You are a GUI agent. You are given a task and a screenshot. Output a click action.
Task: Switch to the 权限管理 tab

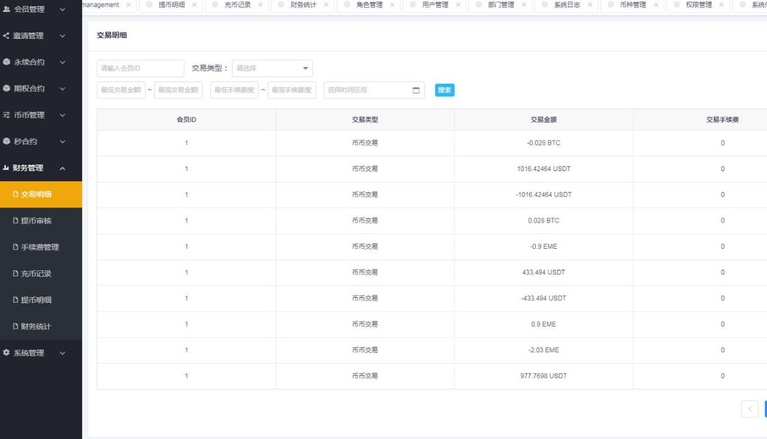pyautogui.click(x=698, y=4)
